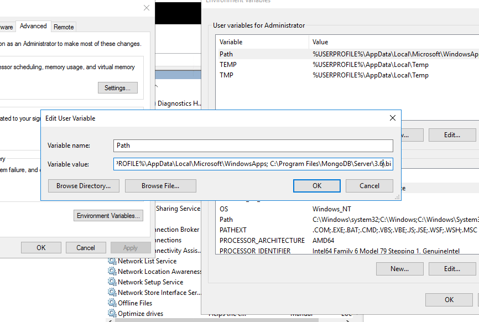479x322 pixels.
Task: Click the Network List Service gear icon
Action: click(112, 261)
